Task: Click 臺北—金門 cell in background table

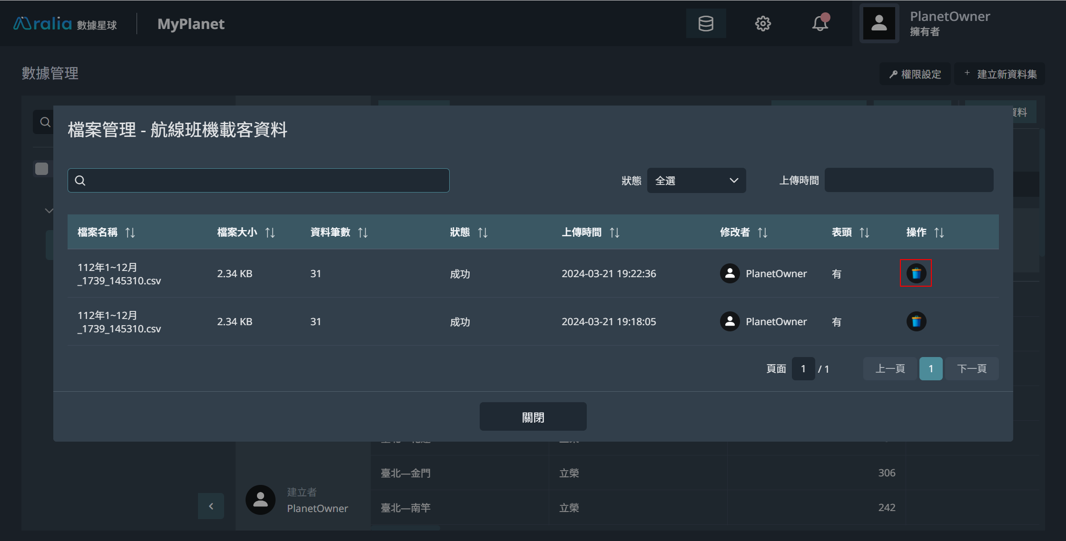Action: [x=405, y=473]
